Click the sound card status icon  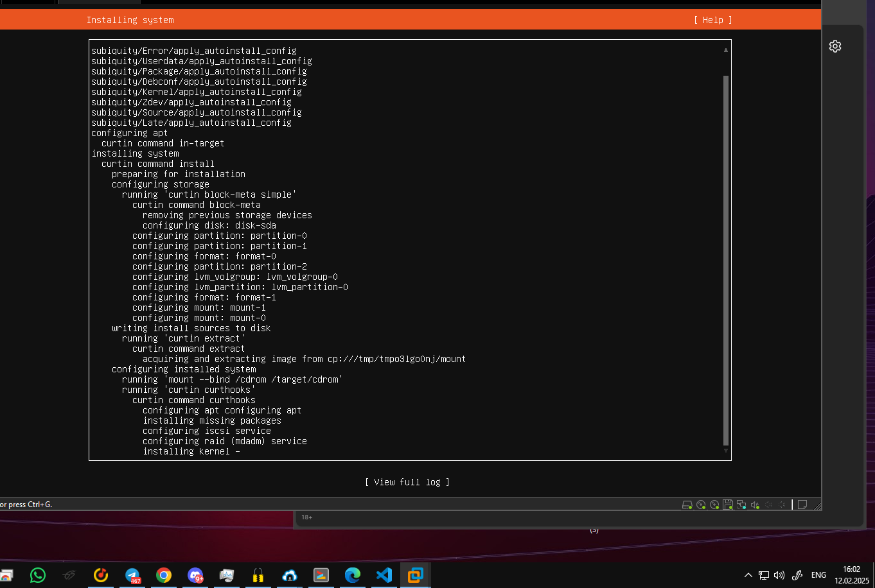point(755,505)
